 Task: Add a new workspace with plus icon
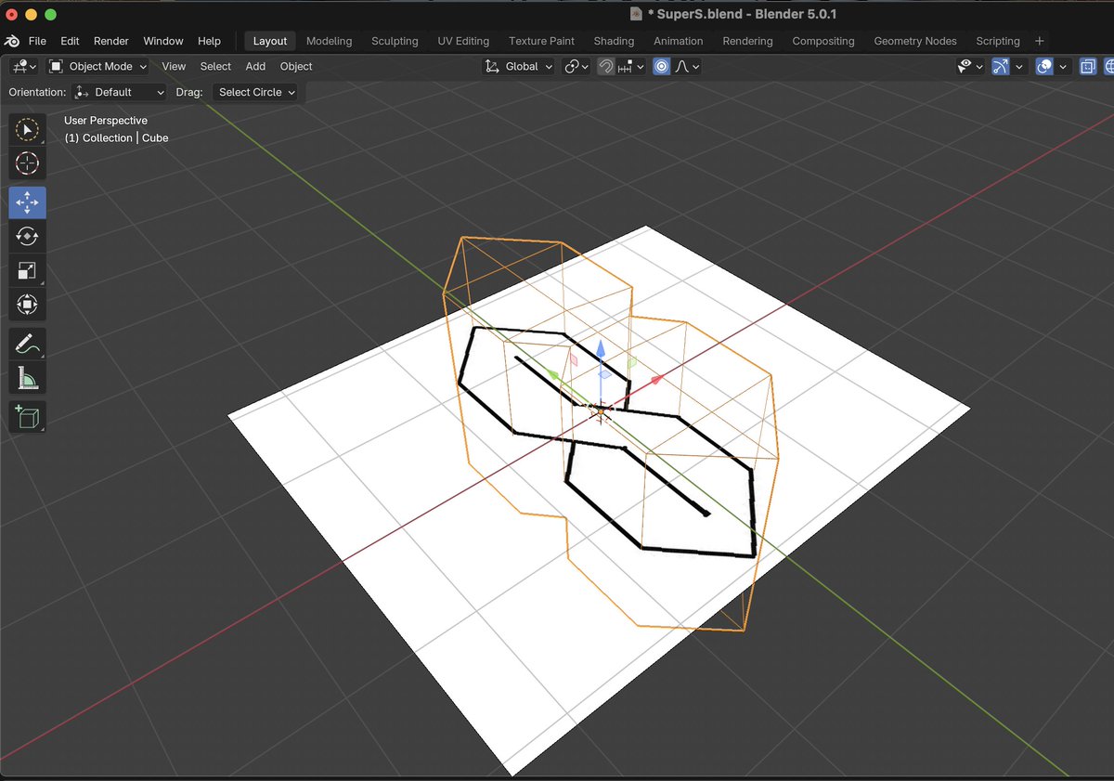pos(1039,41)
